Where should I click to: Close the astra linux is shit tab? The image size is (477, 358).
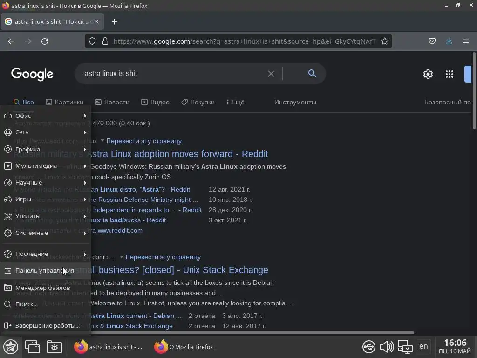coord(96,21)
